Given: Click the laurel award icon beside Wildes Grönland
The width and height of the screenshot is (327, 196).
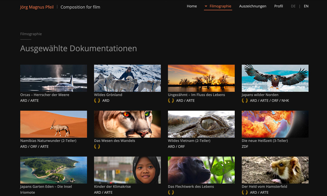Looking at the screenshot, I should point(97,101).
